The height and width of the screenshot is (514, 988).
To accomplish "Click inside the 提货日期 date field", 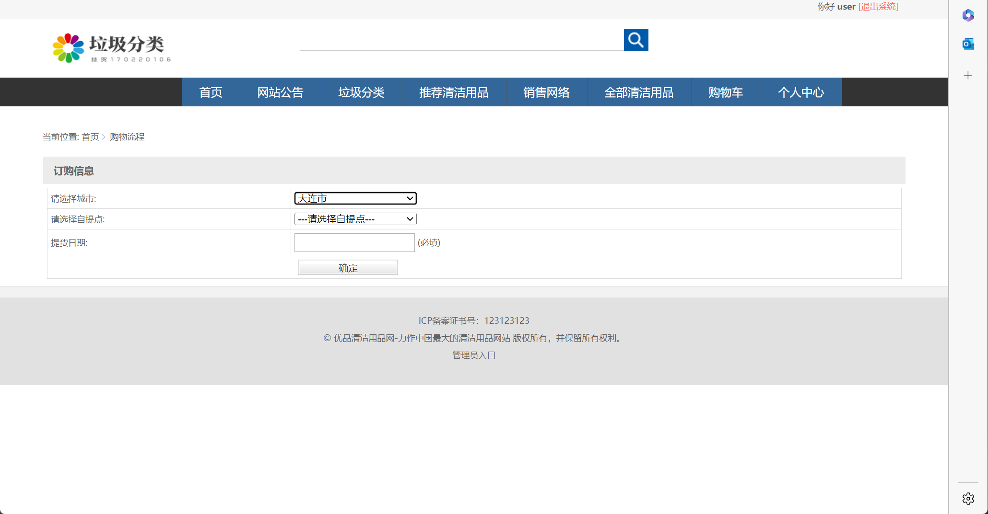I will pos(354,242).
